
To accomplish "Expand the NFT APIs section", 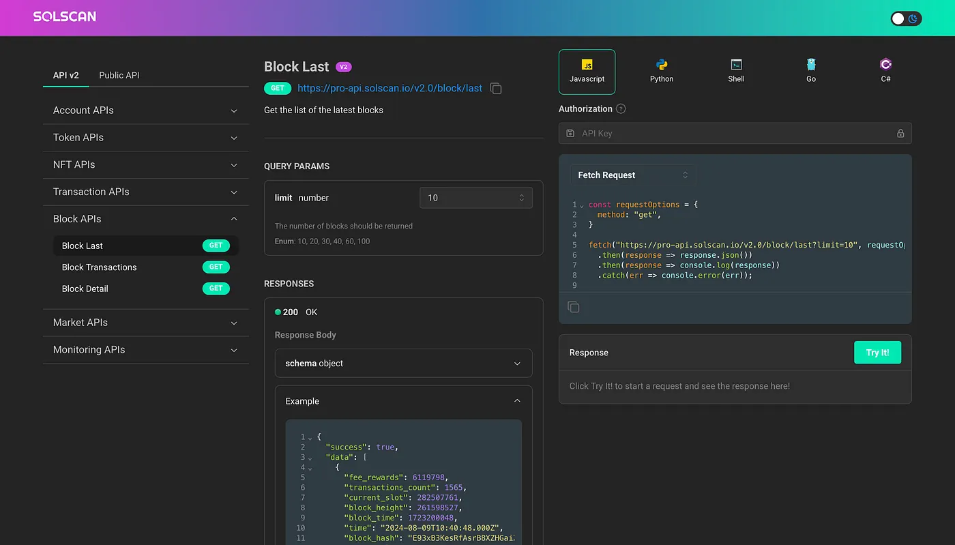I will coord(146,165).
